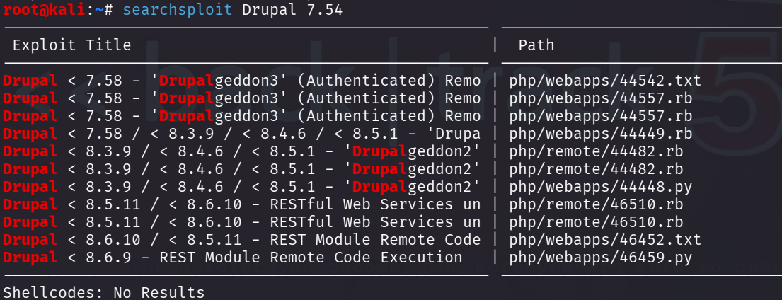Screen dimensions: 782x300
Task: Click the 'Drupal 7.54' search argument
Action: pos(293,10)
